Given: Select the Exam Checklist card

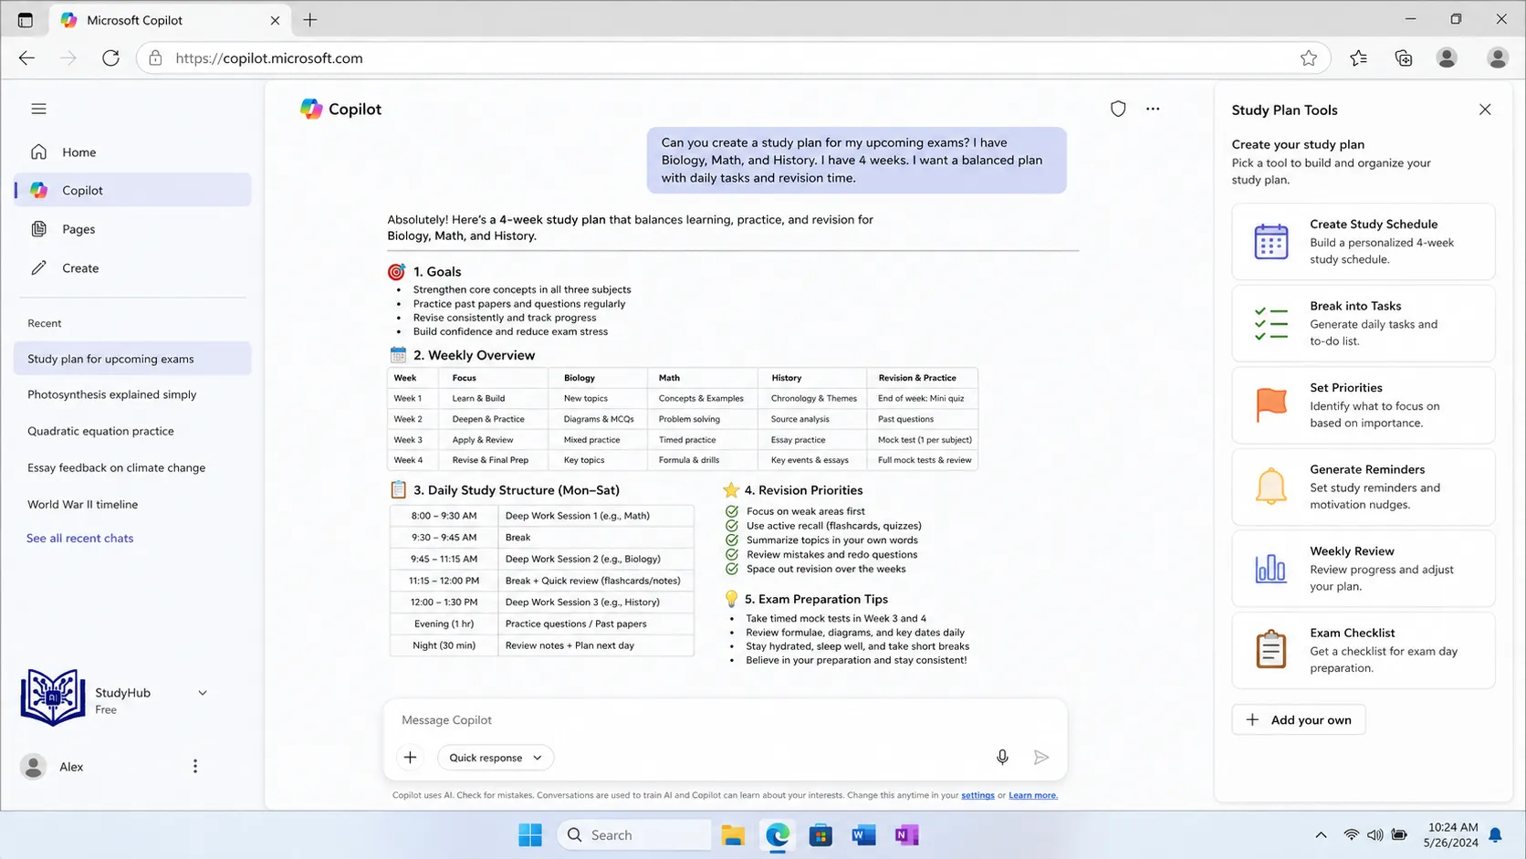Looking at the screenshot, I should (1363, 650).
